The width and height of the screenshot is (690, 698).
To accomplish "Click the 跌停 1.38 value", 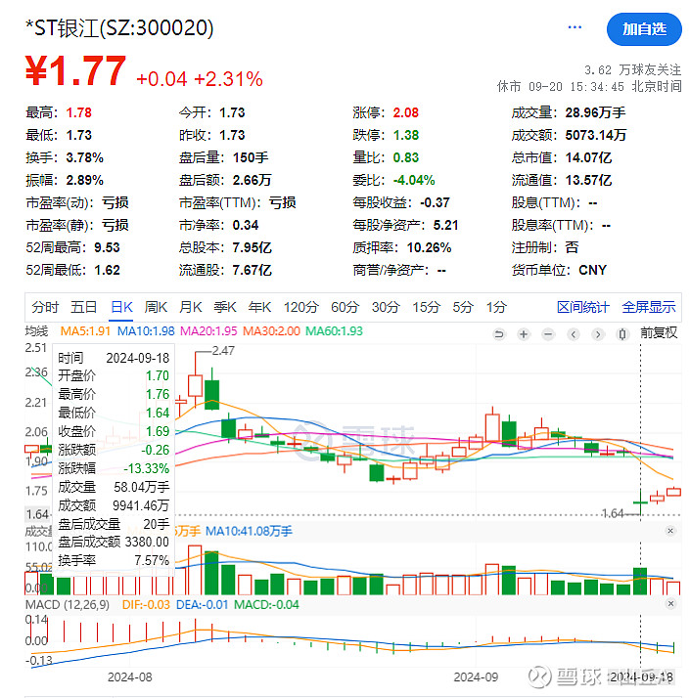I will point(405,135).
